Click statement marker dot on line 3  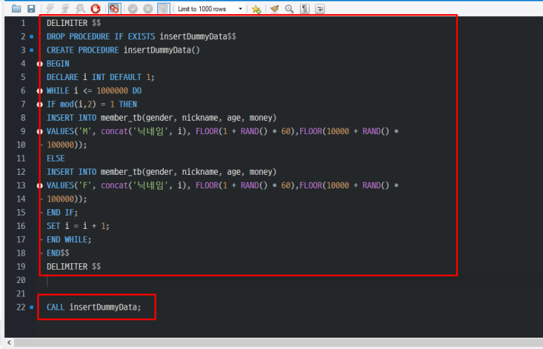(x=32, y=50)
